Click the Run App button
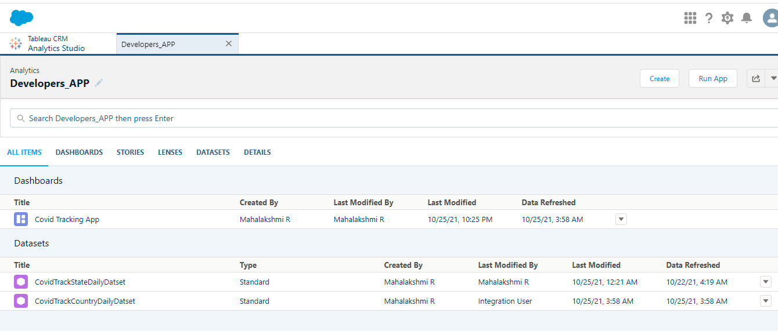778x331 pixels. click(713, 78)
